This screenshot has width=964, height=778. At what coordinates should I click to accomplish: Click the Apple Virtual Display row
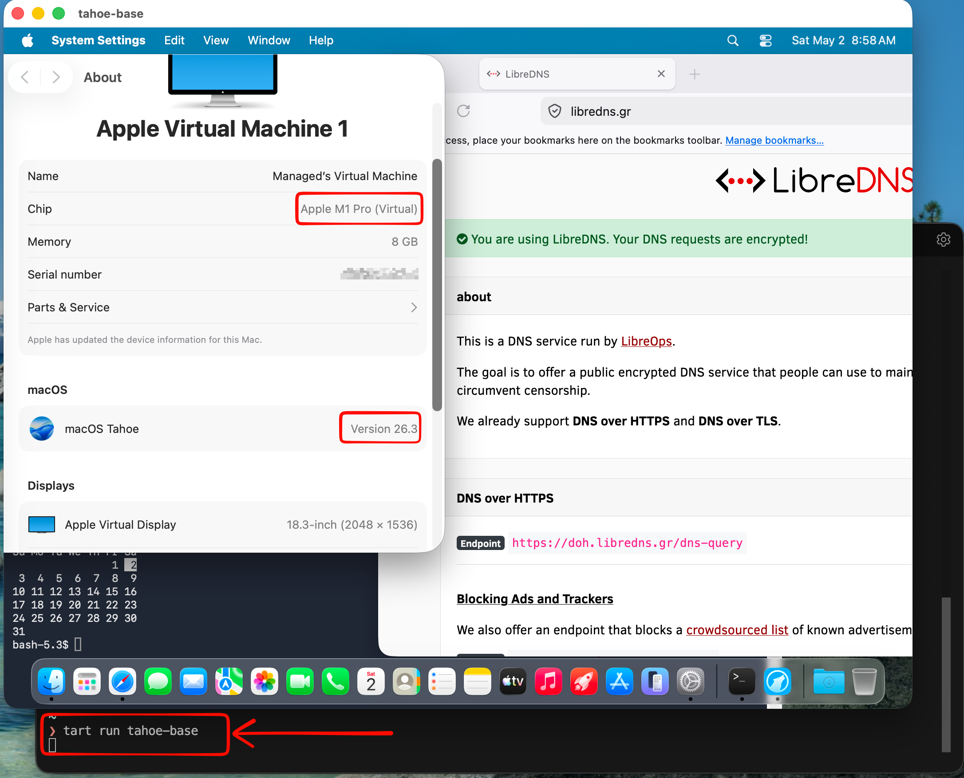223,524
